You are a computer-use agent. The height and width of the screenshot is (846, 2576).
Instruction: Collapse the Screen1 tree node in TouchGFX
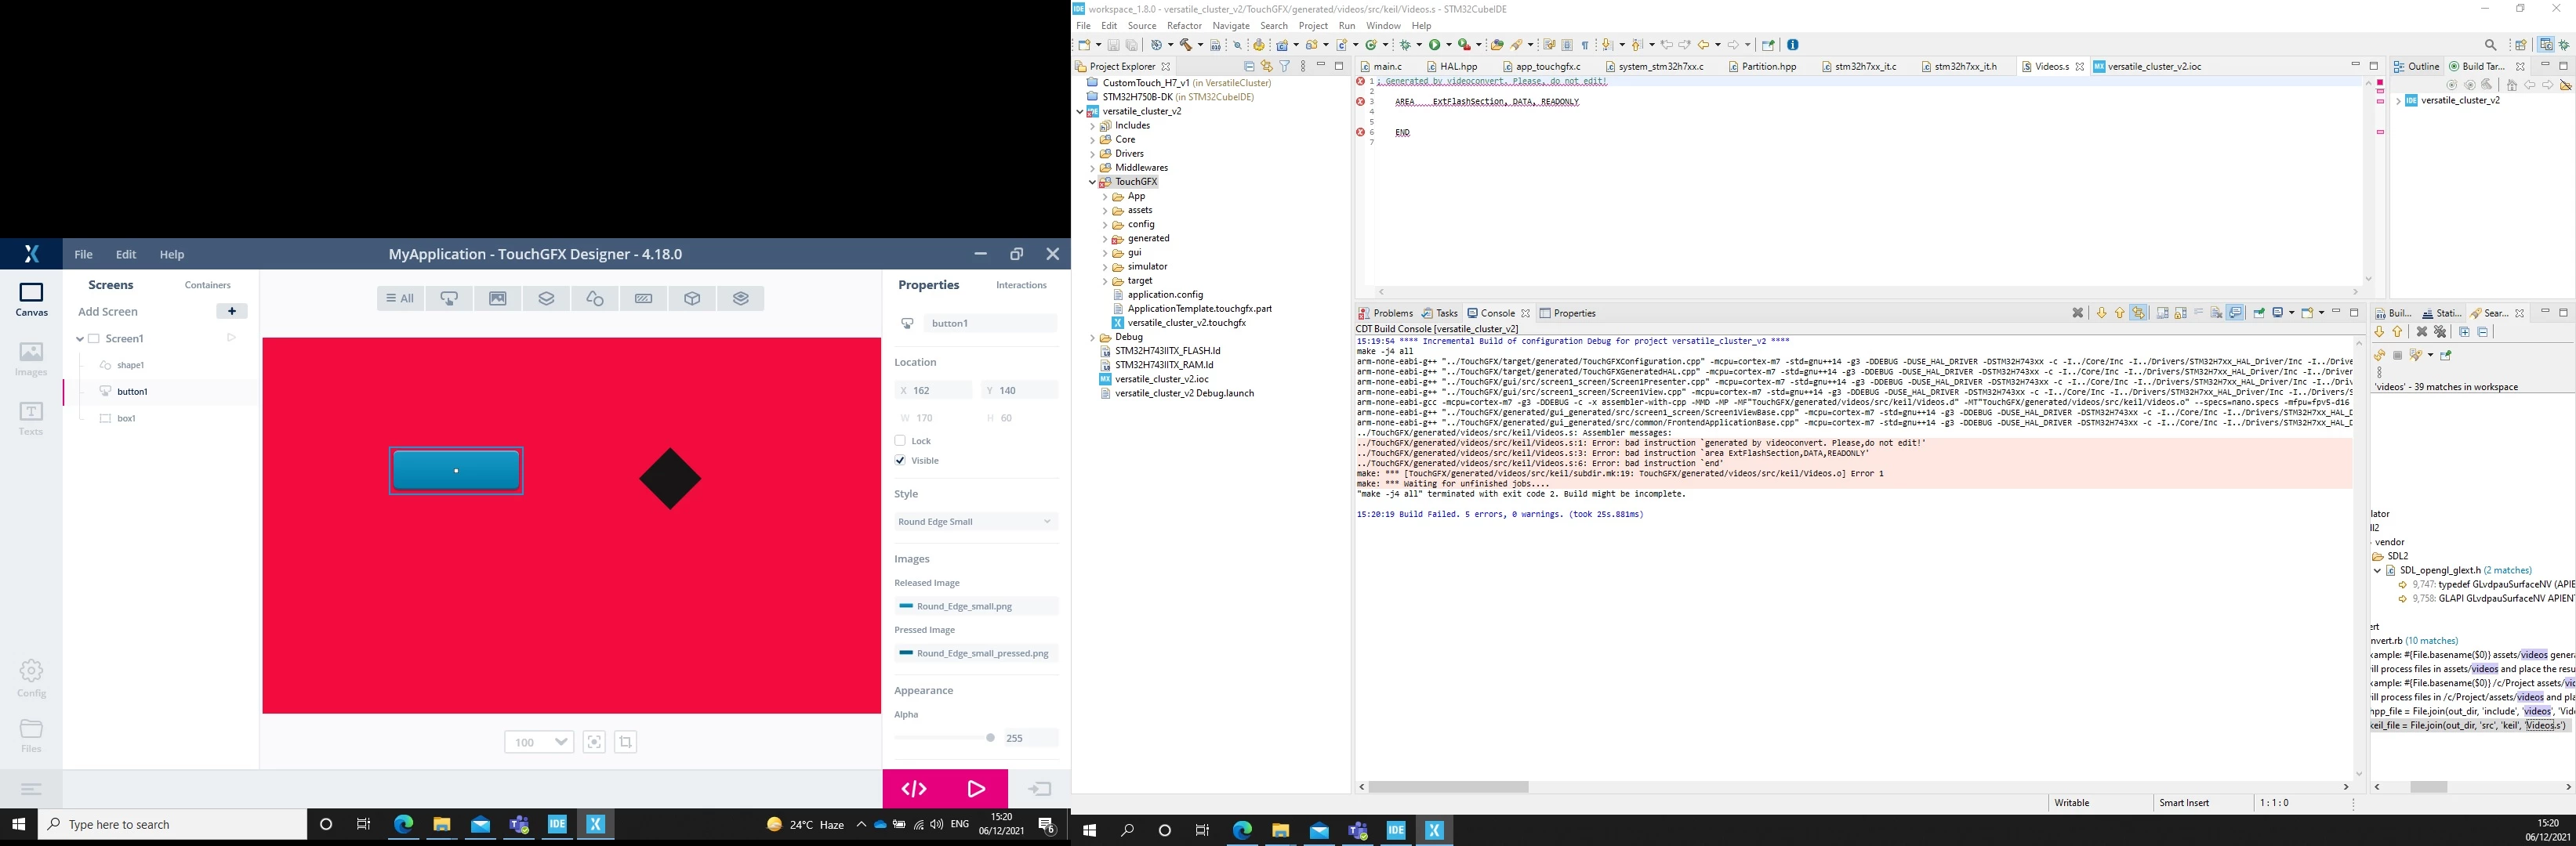[80, 338]
